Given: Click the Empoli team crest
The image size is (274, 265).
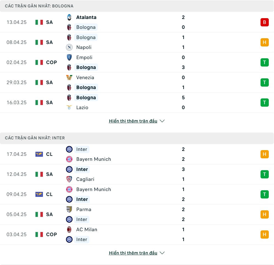Looking at the screenshot, I should [69, 57].
